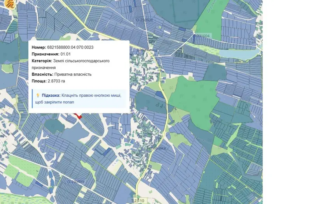This screenshot has height=204, width=311.
Task: Click the T-23-10 road label
Action: pos(138,201)
